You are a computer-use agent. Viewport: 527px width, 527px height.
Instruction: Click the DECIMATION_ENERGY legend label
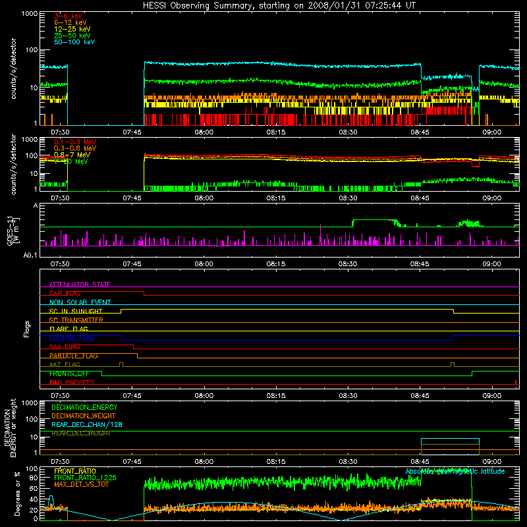coord(84,407)
